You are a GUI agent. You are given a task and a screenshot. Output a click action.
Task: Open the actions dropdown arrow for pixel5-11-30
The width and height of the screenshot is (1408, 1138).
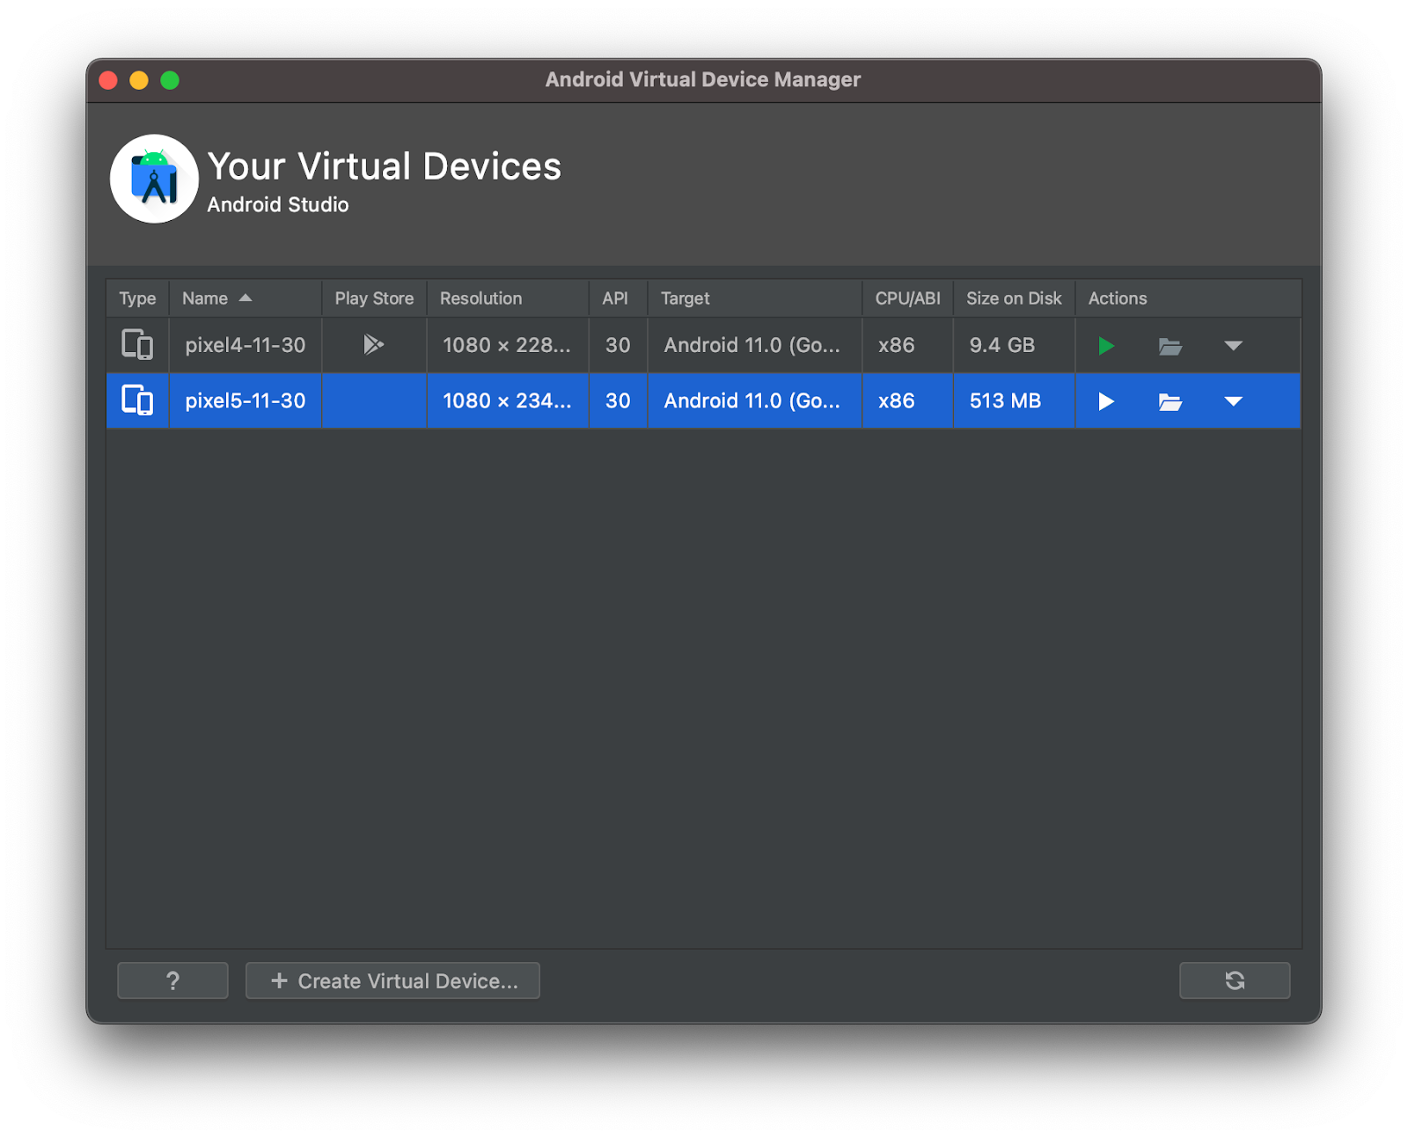tap(1233, 401)
